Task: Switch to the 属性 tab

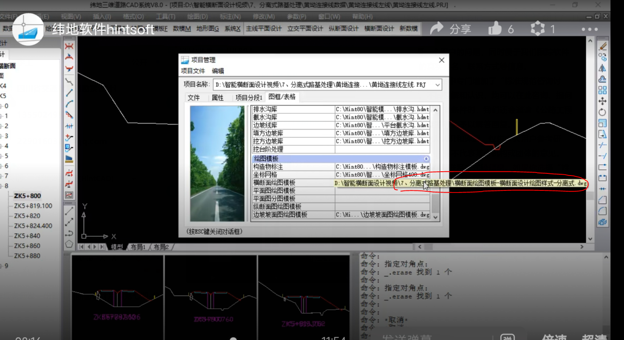Action: coord(217,98)
